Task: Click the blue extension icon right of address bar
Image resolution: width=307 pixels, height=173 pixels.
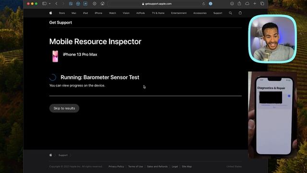Action: pyautogui.click(x=211, y=4)
